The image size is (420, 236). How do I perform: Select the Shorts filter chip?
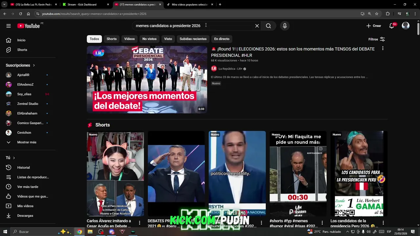click(112, 39)
